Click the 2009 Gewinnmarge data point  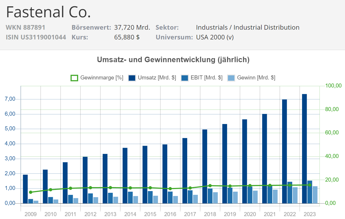point(31,192)
